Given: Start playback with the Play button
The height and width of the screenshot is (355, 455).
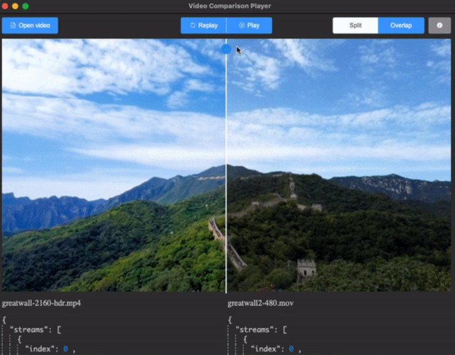Looking at the screenshot, I should [x=249, y=25].
